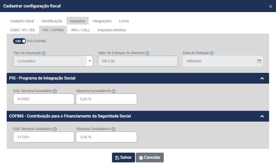276x167 pixels.
Task: Click help icon for PIS Cód. Receita Cumulativo
Action: tap(55, 91)
